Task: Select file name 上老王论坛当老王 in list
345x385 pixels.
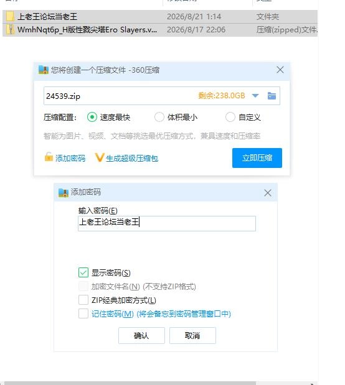Action: [x=47, y=16]
